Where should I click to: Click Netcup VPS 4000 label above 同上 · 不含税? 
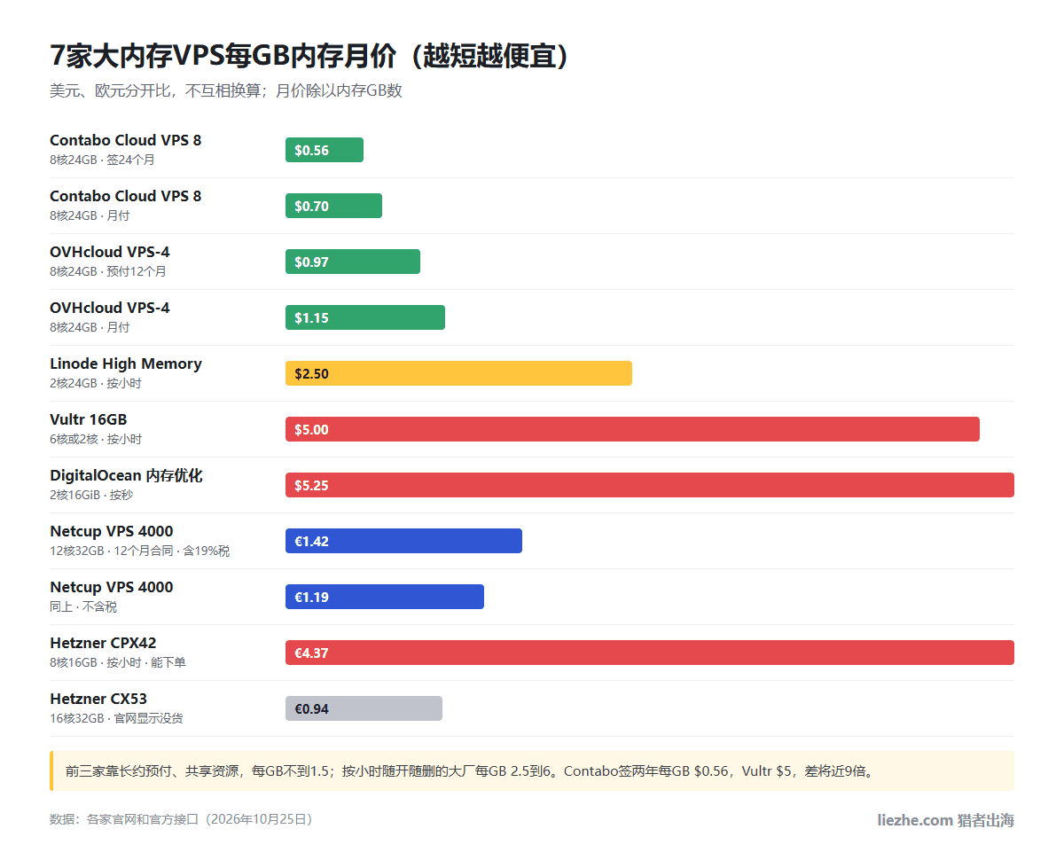[x=112, y=587]
